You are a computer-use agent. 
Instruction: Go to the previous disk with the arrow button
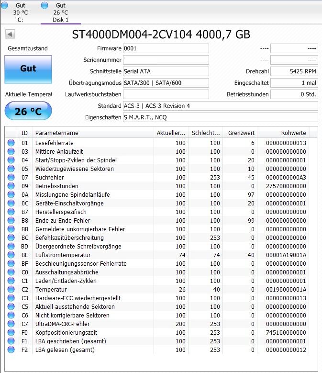pyautogui.click(x=10, y=34)
